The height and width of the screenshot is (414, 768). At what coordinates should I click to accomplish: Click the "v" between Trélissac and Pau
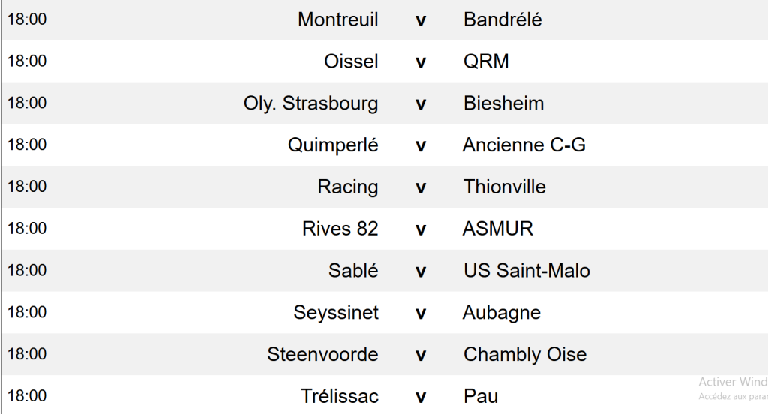click(421, 397)
